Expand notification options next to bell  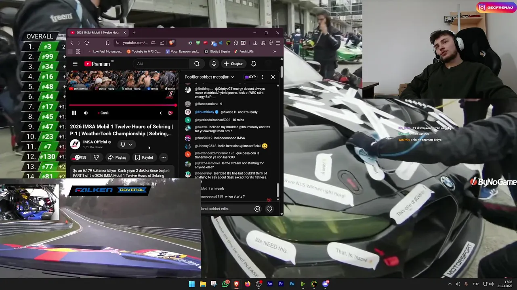click(x=130, y=145)
